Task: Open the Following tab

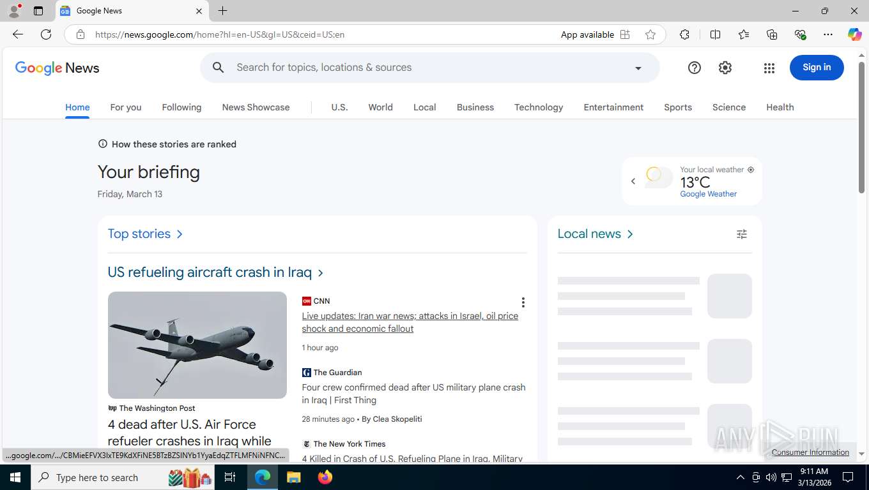Action: pos(181,107)
